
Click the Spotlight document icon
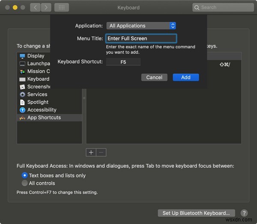pos(22,102)
